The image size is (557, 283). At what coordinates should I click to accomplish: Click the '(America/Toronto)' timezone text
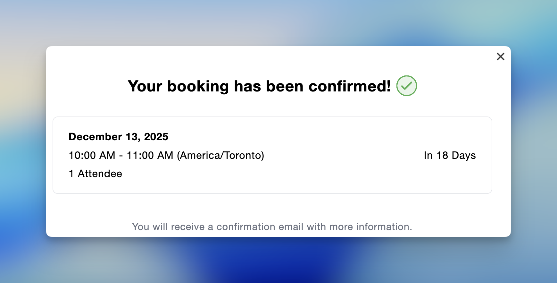(220, 155)
